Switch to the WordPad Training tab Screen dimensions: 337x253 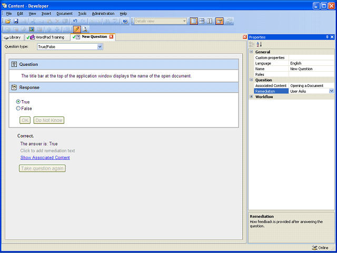coord(47,37)
